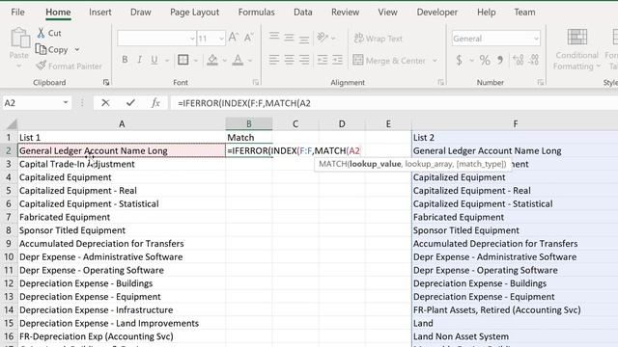The height and width of the screenshot is (347, 618).
Task: Click Increase Decimal icon
Action: coord(518,60)
